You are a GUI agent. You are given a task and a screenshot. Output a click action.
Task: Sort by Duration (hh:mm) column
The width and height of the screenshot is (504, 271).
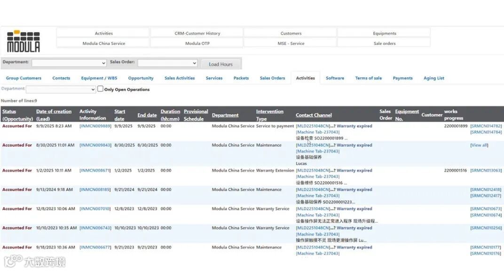(x=170, y=115)
